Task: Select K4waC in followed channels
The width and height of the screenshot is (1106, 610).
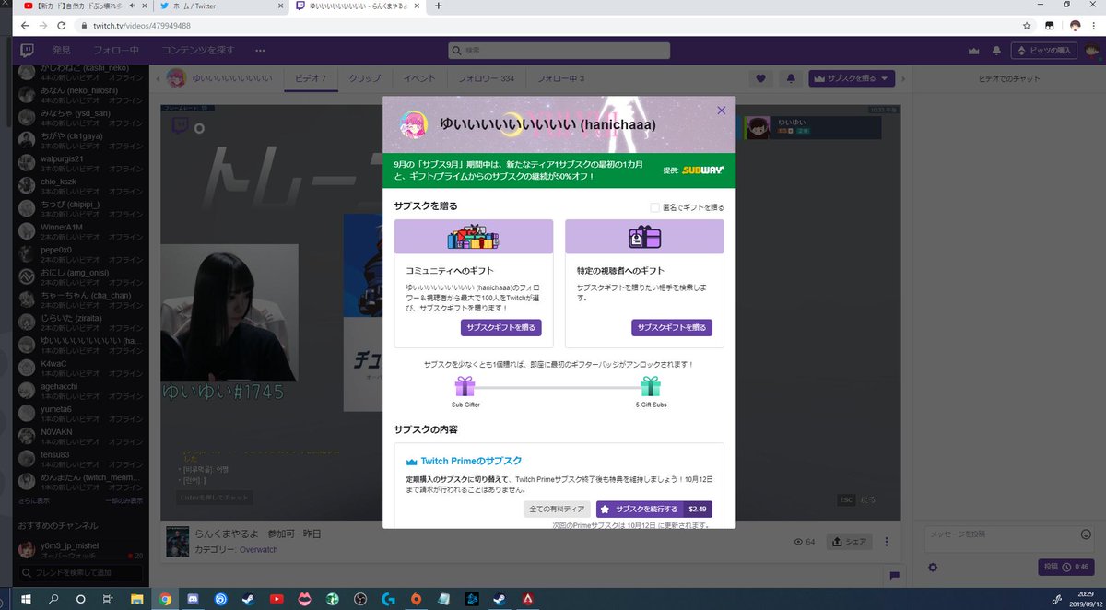Action: [79, 369]
